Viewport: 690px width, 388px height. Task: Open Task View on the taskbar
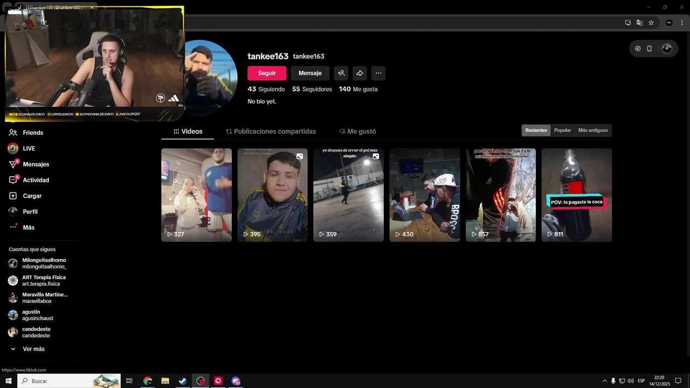tap(129, 381)
